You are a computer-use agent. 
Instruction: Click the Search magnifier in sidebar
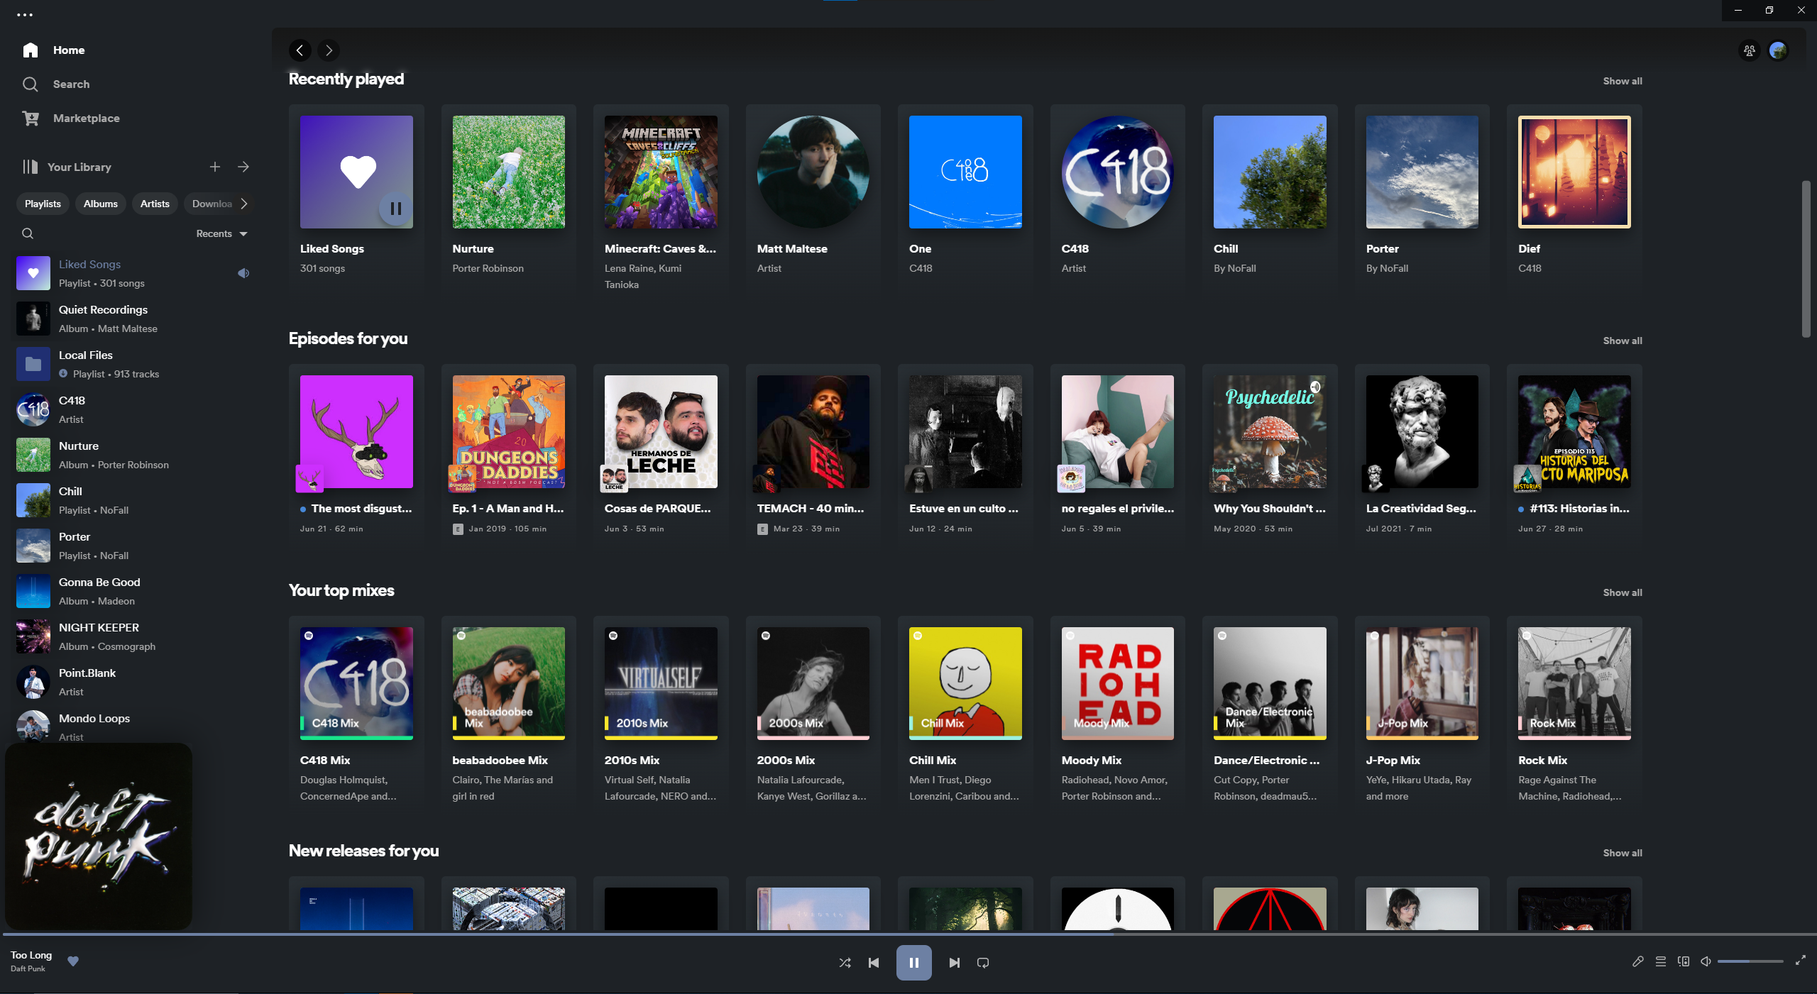click(30, 84)
